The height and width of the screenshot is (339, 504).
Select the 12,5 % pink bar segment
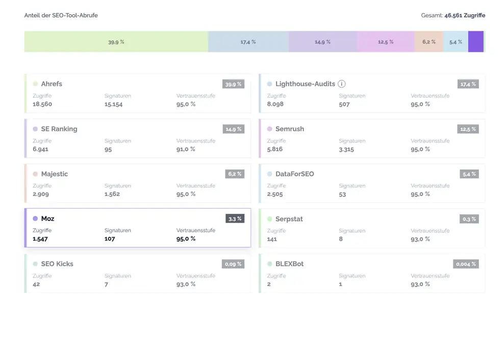[x=386, y=42]
